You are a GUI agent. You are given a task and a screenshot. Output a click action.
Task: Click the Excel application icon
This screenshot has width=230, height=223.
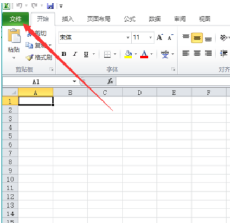click(7, 5)
